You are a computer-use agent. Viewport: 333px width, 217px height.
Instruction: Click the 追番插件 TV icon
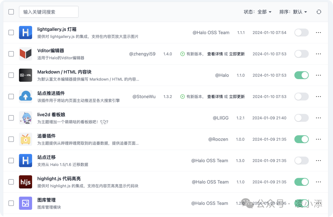pyautogui.click(x=26, y=139)
